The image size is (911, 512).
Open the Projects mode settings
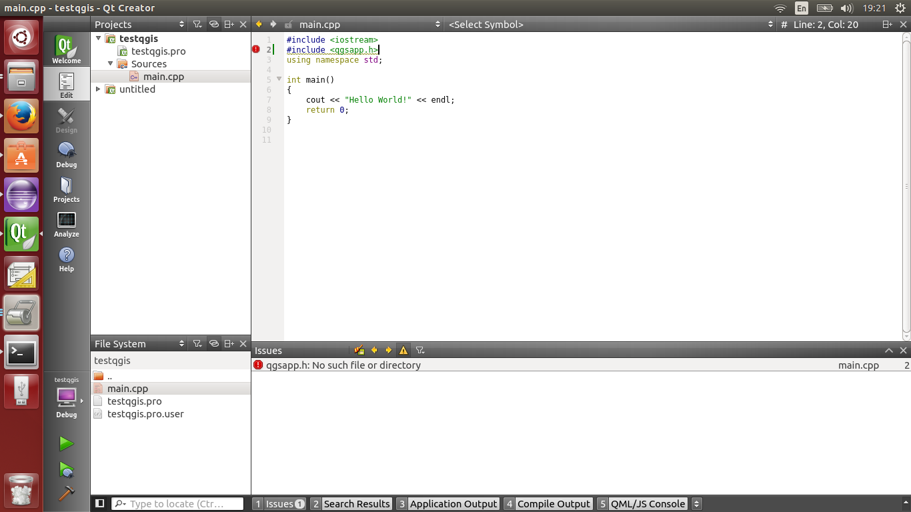click(66, 189)
